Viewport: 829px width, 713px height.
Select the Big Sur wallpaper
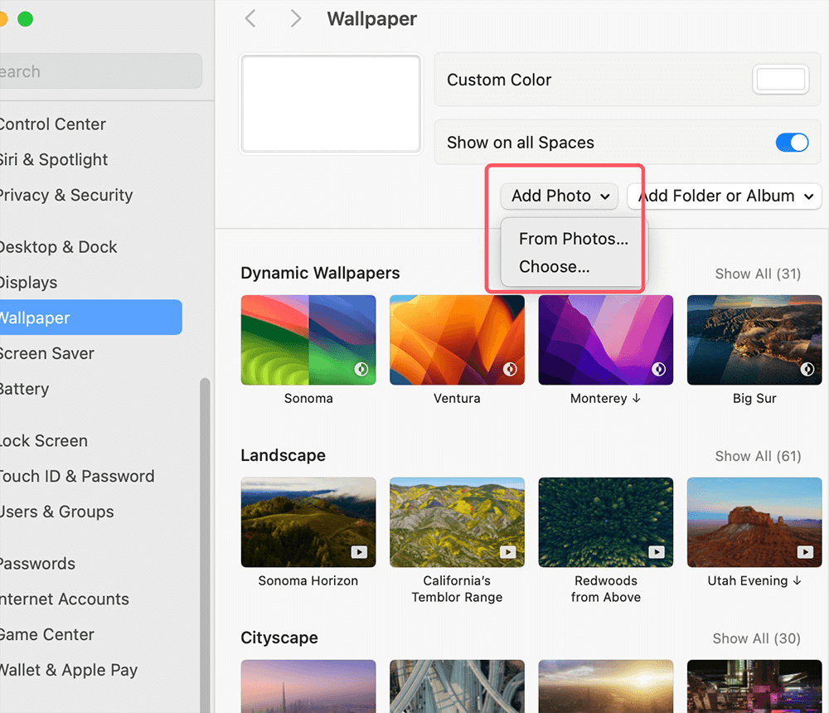click(x=754, y=340)
